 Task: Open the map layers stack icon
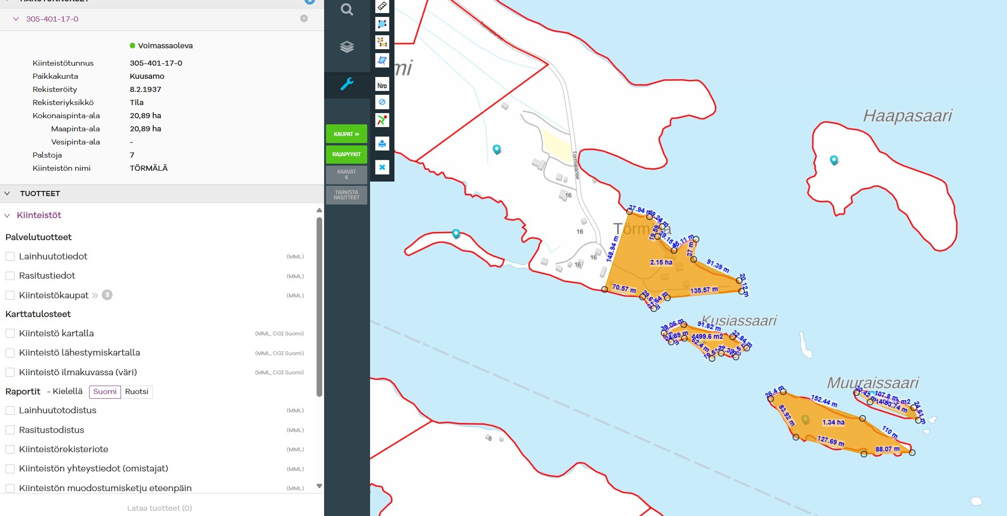click(x=347, y=47)
